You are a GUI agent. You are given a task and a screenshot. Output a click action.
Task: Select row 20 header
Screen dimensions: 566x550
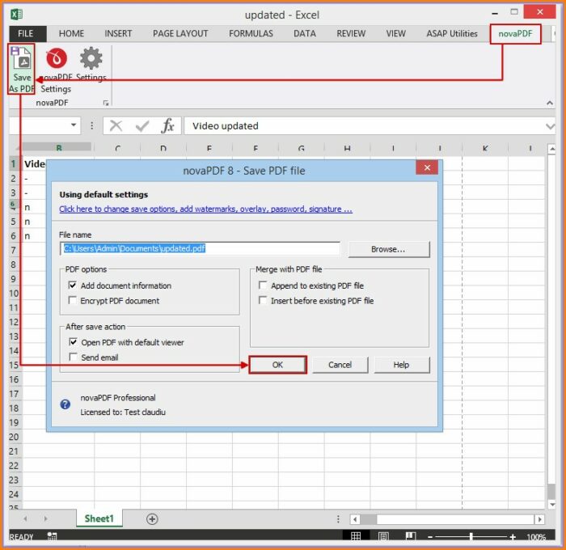[x=14, y=437]
